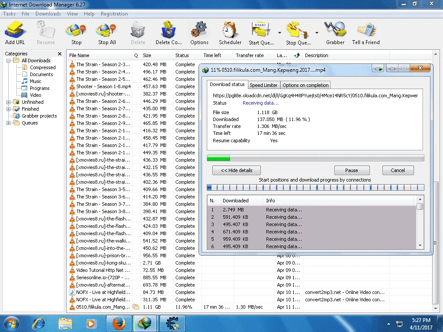Select the Compressed category

(x=42, y=67)
